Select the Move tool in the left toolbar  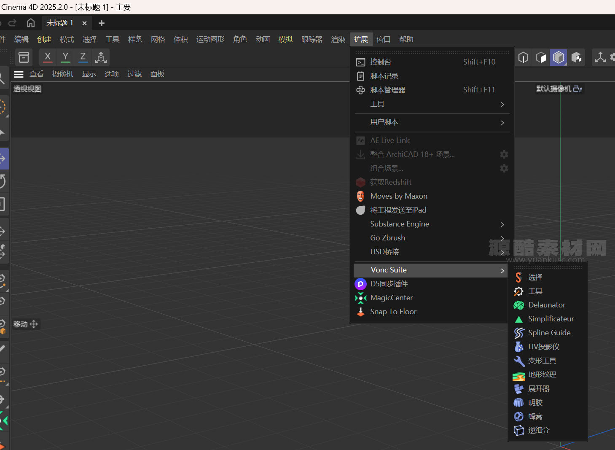pyautogui.click(x=3, y=159)
